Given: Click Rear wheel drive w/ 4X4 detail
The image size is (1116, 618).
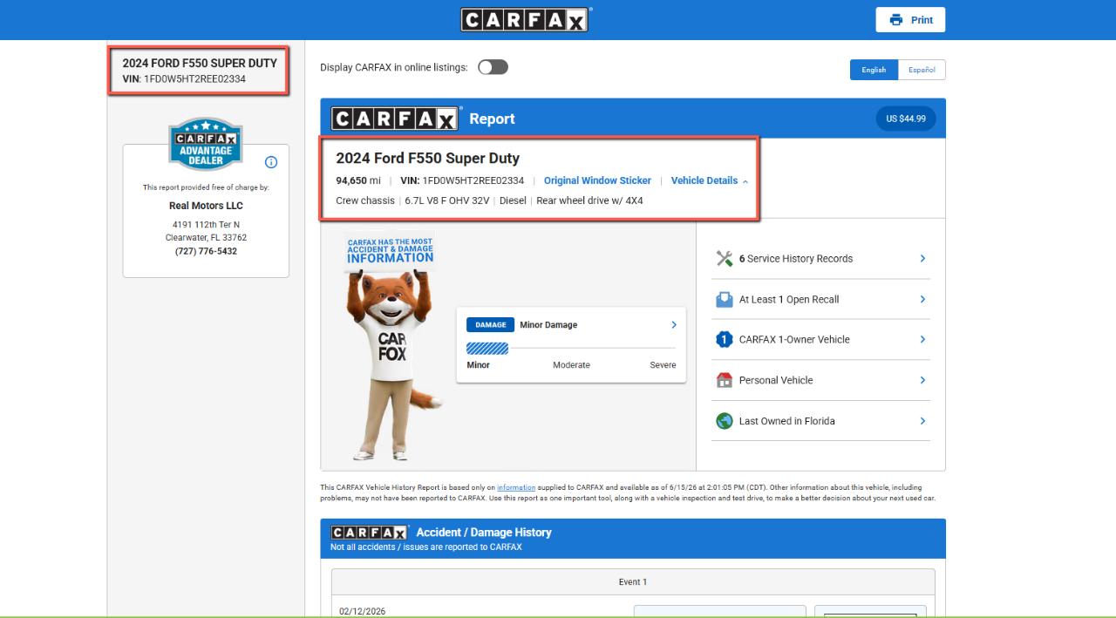Looking at the screenshot, I should [590, 200].
